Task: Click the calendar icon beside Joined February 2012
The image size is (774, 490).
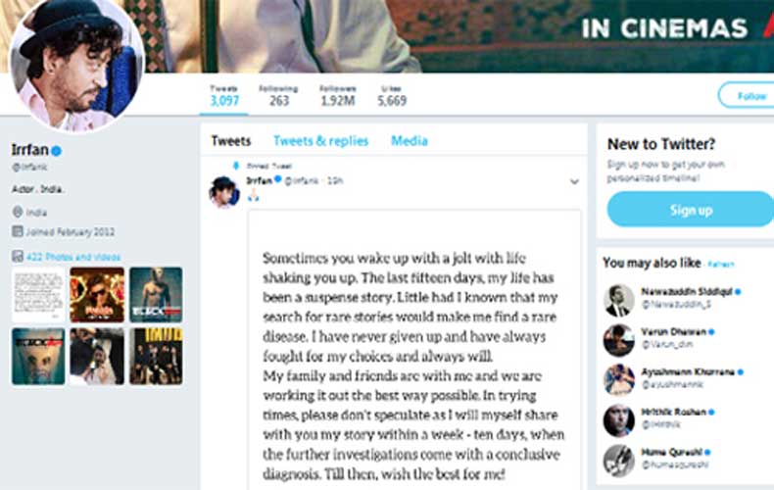Action: pyautogui.click(x=18, y=231)
